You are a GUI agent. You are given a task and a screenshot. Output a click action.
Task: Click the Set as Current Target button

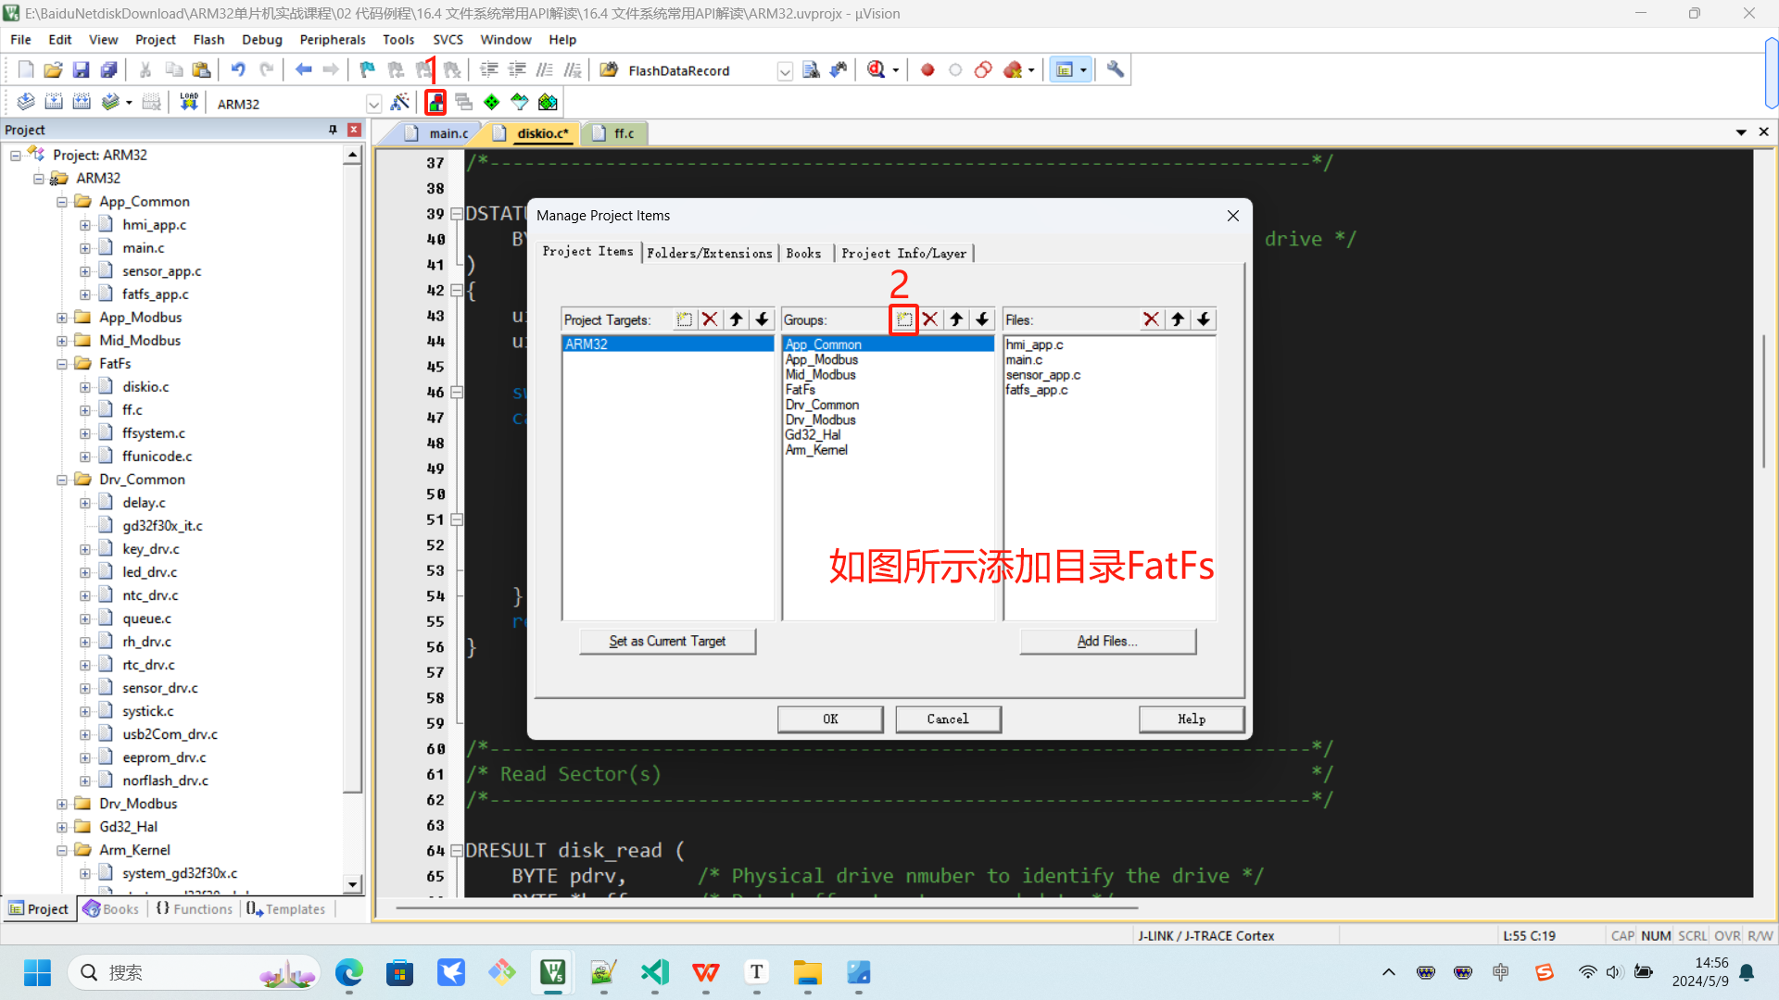point(667,642)
